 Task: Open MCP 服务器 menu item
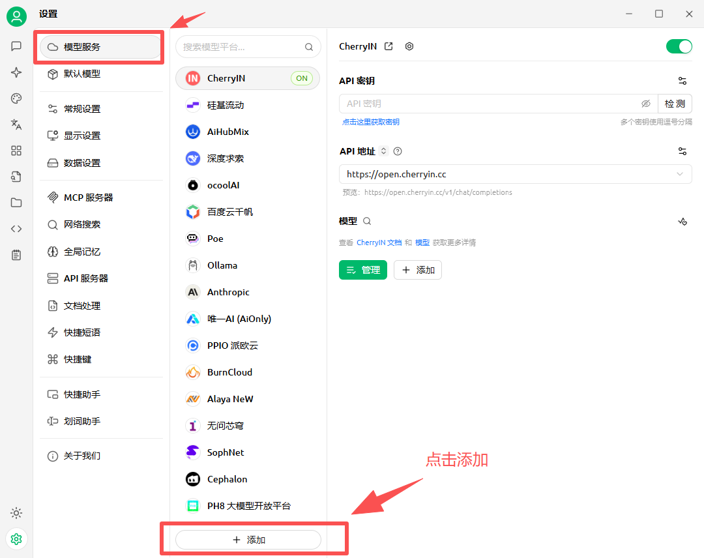coord(100,198)
